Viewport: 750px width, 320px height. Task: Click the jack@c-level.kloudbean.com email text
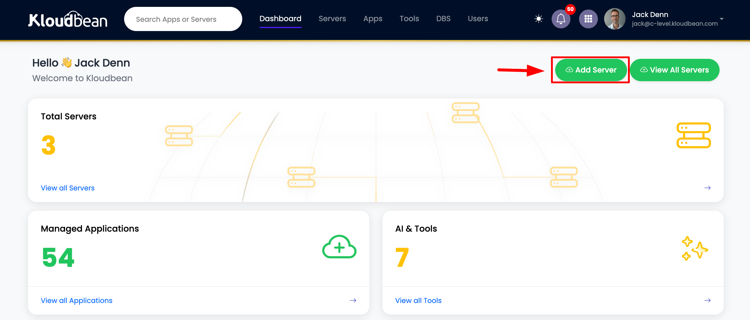pos(675,24)
